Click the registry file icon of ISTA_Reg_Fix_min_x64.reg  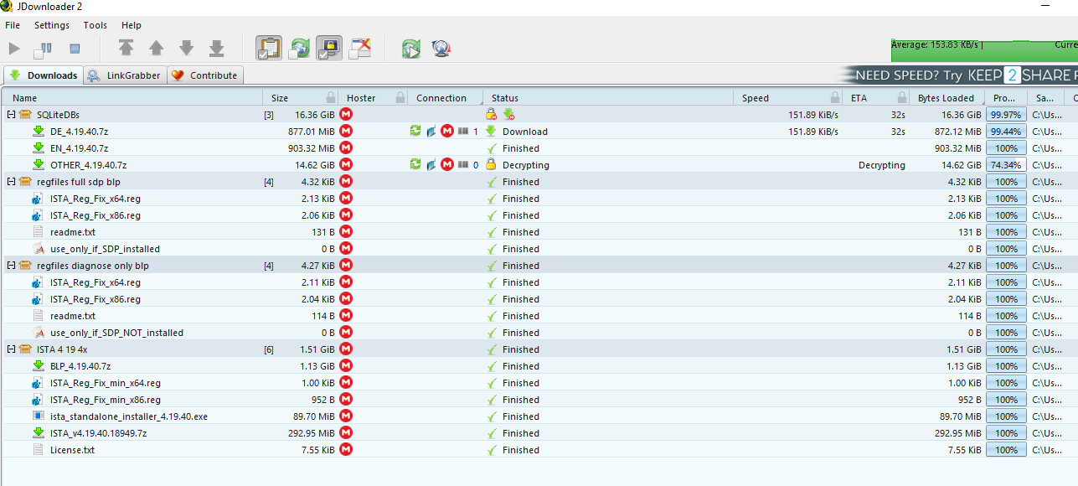[38, 383]
